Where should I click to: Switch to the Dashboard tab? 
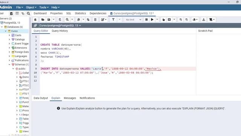(40, 13)
